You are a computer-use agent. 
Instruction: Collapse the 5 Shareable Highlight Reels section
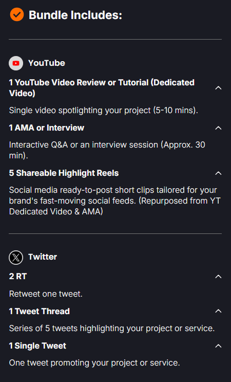(218, 173)
